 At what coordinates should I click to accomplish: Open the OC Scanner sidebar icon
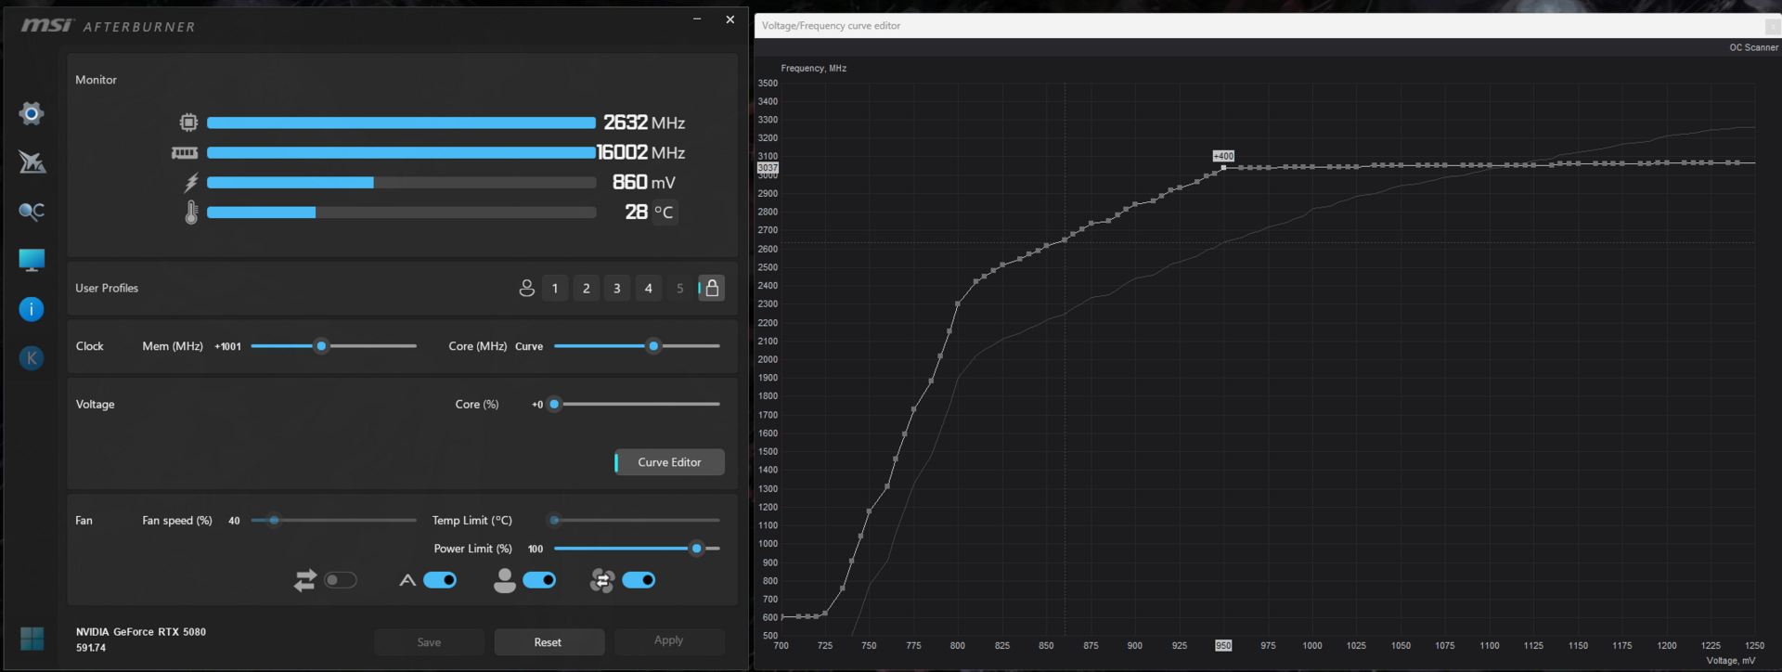coord(32,212)
